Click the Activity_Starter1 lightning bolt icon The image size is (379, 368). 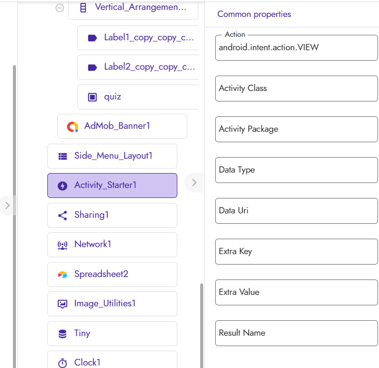click(x=63, y=185)
